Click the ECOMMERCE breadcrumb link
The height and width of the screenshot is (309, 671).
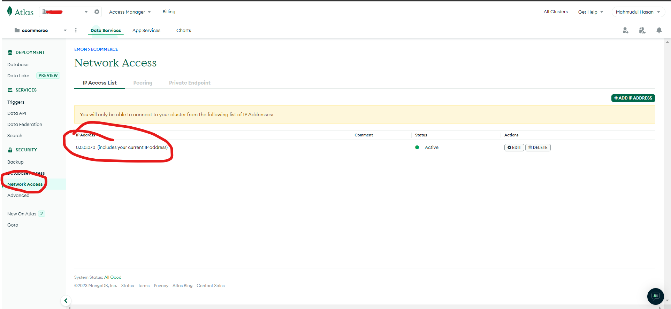pos(104,49)
